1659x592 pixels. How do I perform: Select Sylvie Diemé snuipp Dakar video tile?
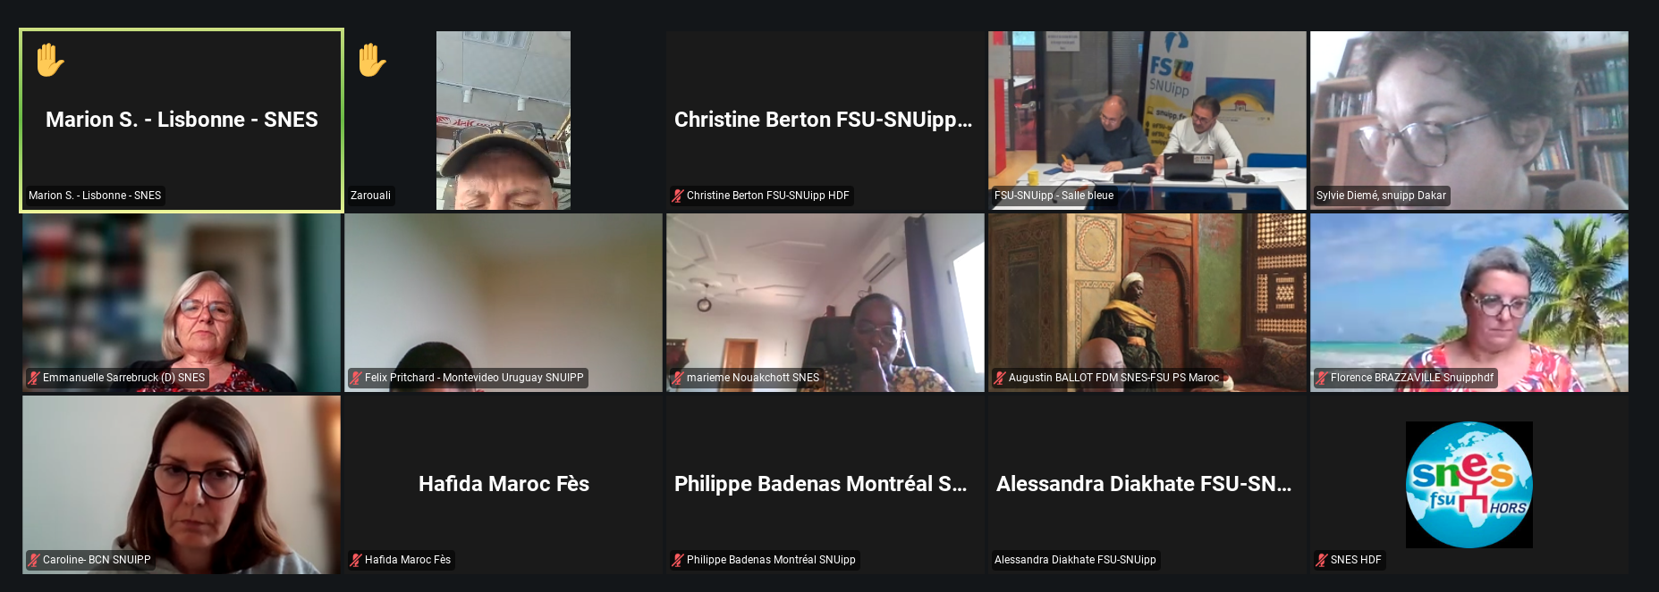(x=1469, y=121)
